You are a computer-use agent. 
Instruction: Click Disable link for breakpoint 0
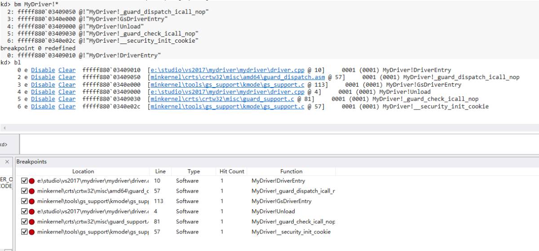(43, 70)
